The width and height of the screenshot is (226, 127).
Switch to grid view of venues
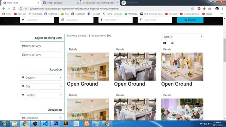click(x=165, y=43)
